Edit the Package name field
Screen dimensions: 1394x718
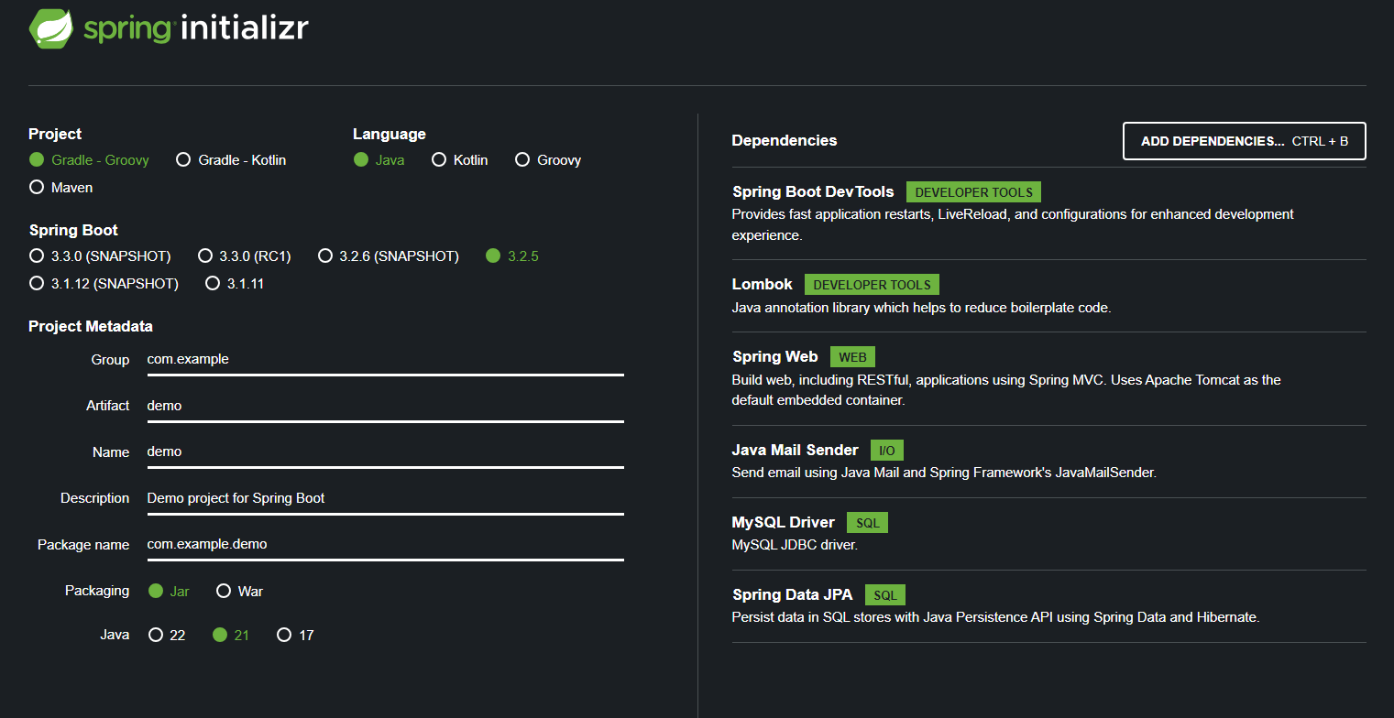click(385, 544)
